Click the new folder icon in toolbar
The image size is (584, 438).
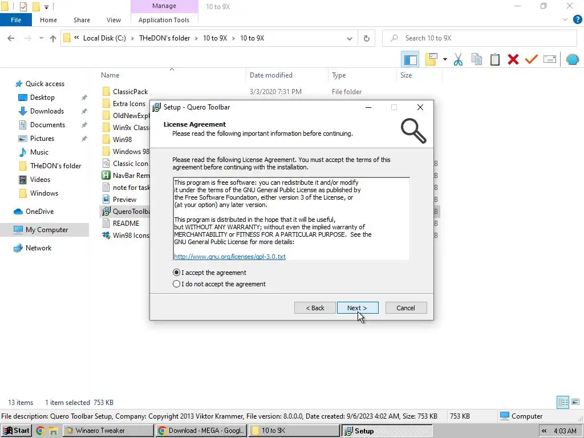click(431, 59)
